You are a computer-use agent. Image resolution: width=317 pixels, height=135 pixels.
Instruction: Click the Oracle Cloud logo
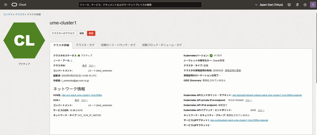click(19, 5)
